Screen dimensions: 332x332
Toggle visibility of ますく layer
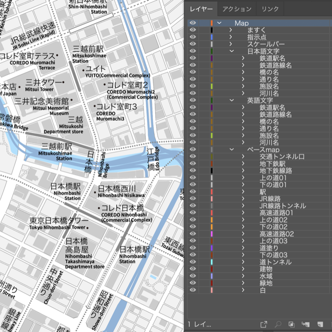[x=193, y=30]
